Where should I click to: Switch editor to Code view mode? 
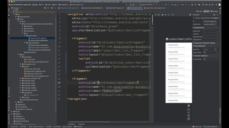[199, 11]
